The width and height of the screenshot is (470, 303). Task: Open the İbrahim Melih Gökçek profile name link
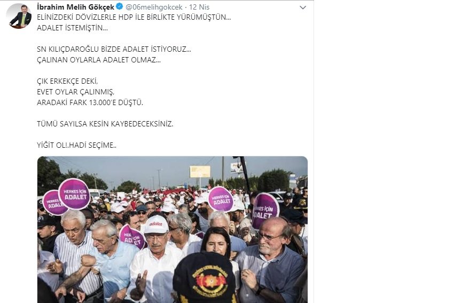click(x=75, y=6)
